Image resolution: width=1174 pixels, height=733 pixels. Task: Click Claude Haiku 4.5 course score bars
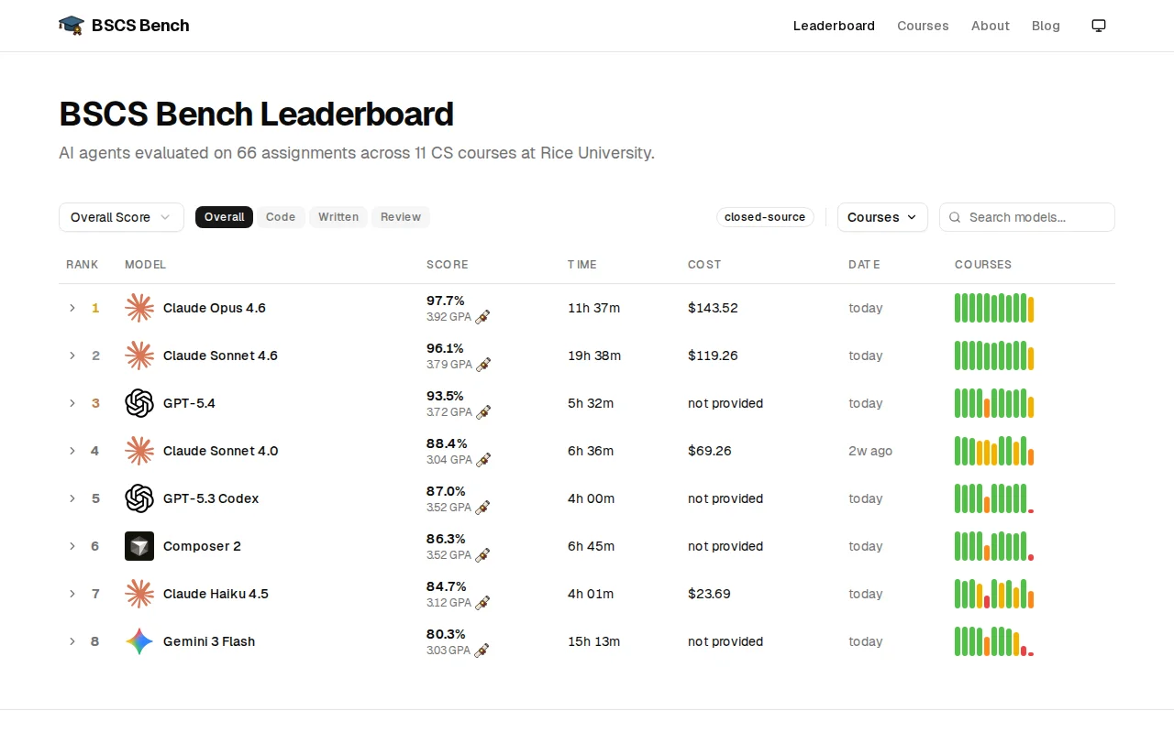[x=994, y=594]
